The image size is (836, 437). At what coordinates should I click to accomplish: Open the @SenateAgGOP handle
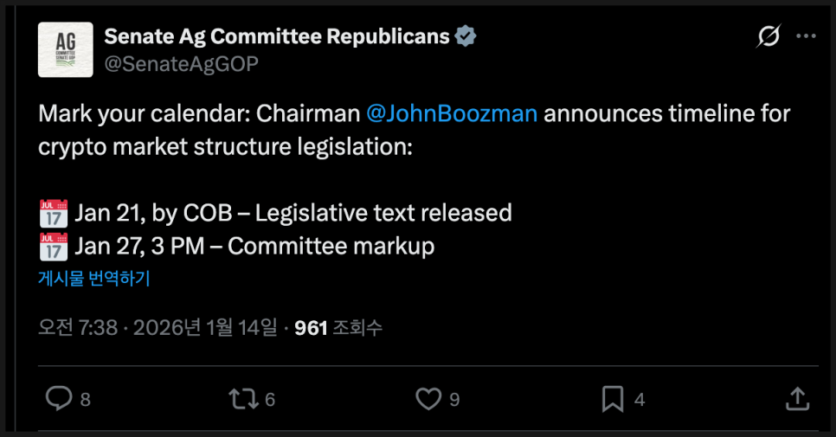[x=181, y=63]
